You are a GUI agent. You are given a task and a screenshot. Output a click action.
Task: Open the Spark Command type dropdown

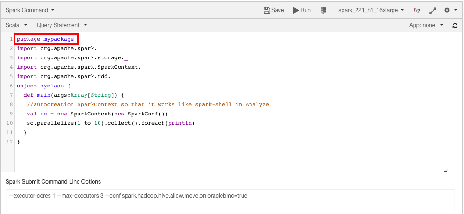click(30, 10)
